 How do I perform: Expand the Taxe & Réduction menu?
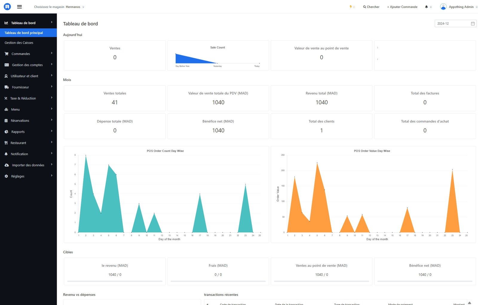[x=28, y=98]
